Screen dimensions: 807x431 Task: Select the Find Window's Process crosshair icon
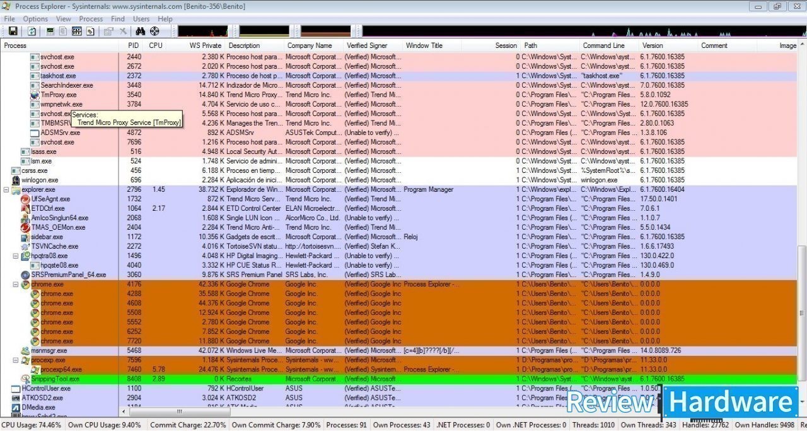click(154, 31)
